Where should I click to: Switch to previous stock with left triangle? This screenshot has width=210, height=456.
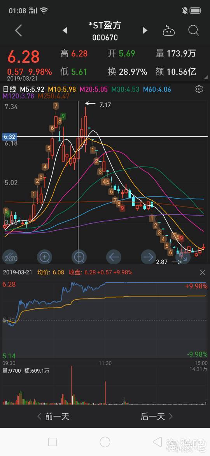click(65, 30)
